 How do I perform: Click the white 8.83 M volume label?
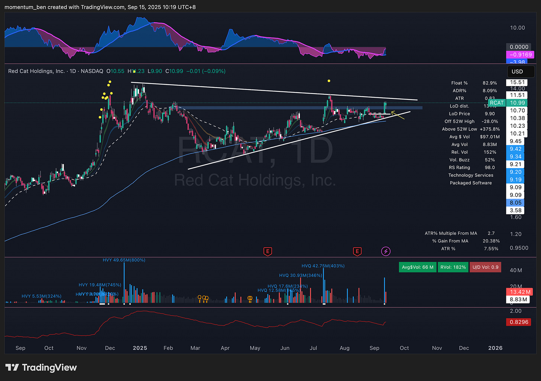[x=518, y=299]
